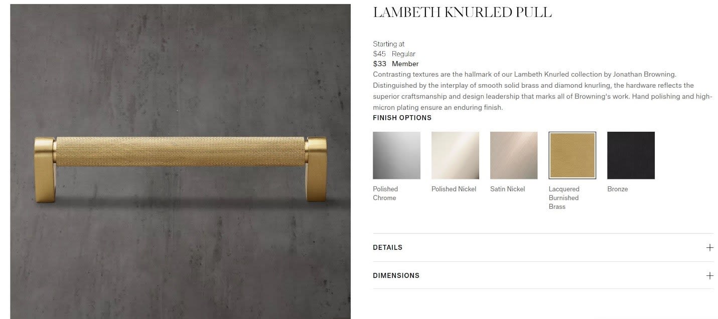
Task: Open the DIMENSIONS section label
Action: tap(396, 275)
